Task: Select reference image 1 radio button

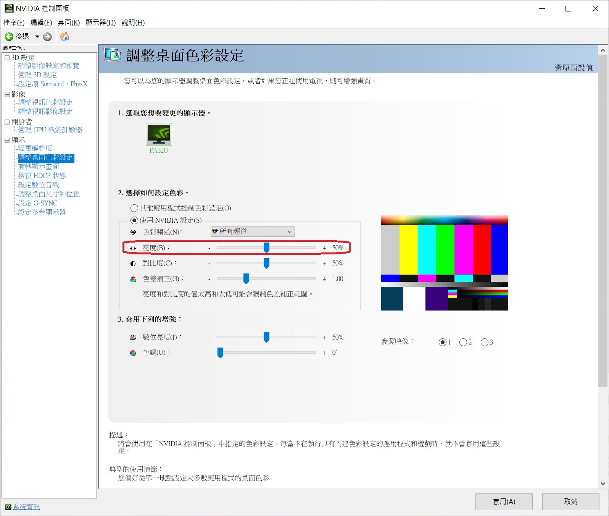Action: pyautogui.click(x=443, y=342)
